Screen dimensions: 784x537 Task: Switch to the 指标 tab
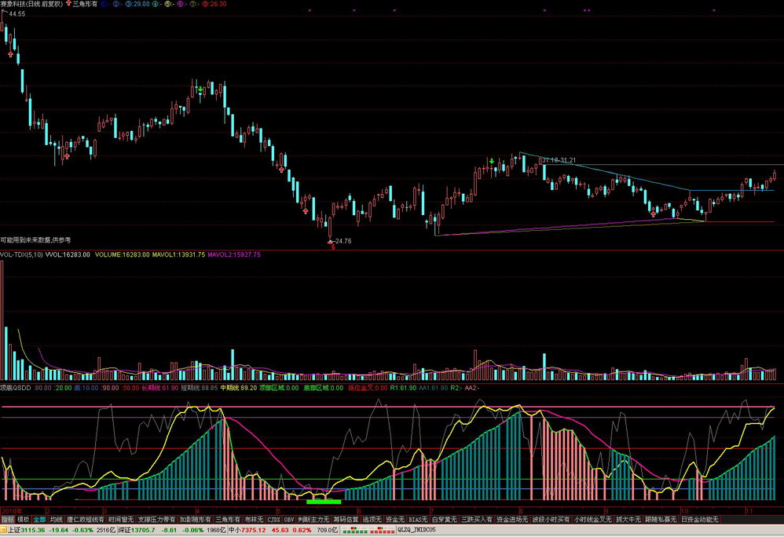click(x=7, y=520)
